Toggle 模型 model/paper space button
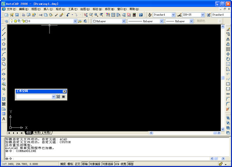The height and width of the screenshot is (167, 232). (x=131, y=164)
